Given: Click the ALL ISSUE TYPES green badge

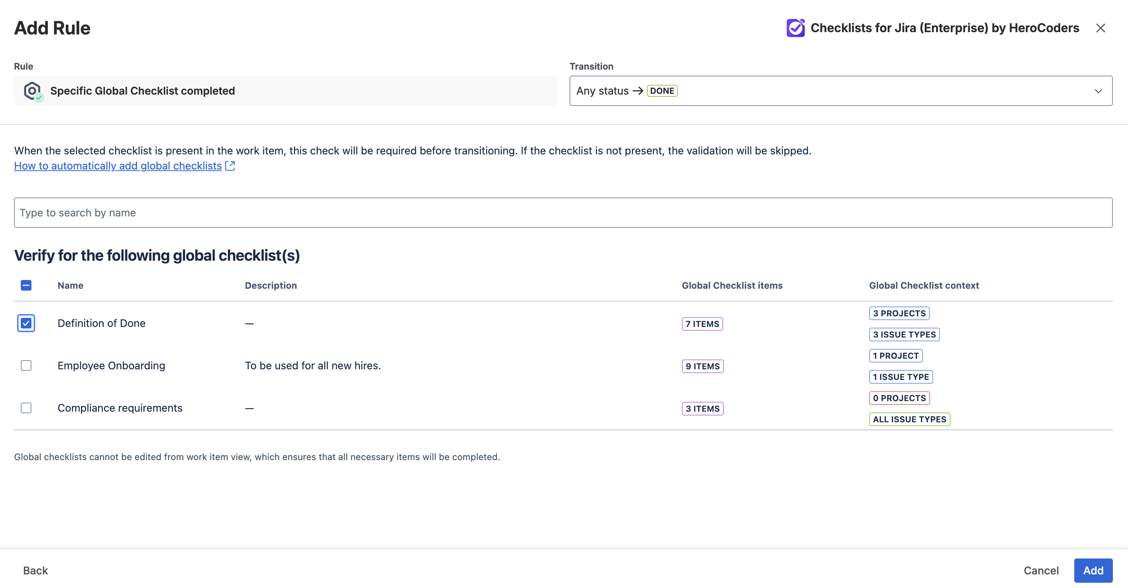Looking at the screenshot, I should (909, 419).
